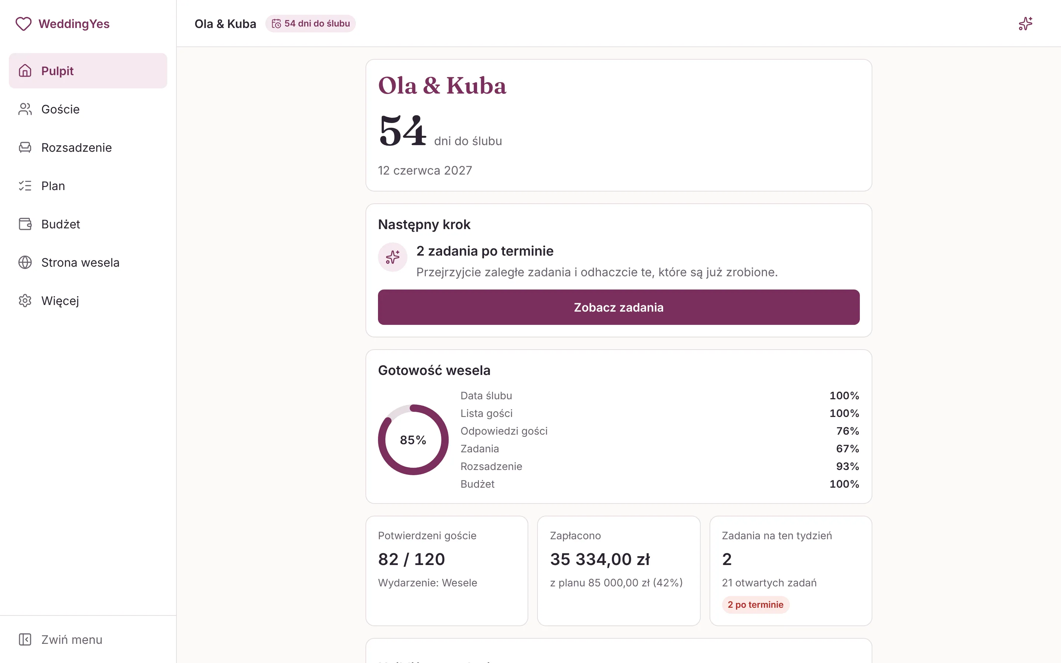Screen dimensions: 1061x663
Task: Click the WeddingYes heart logo icon
Action: tap(23, 24)
